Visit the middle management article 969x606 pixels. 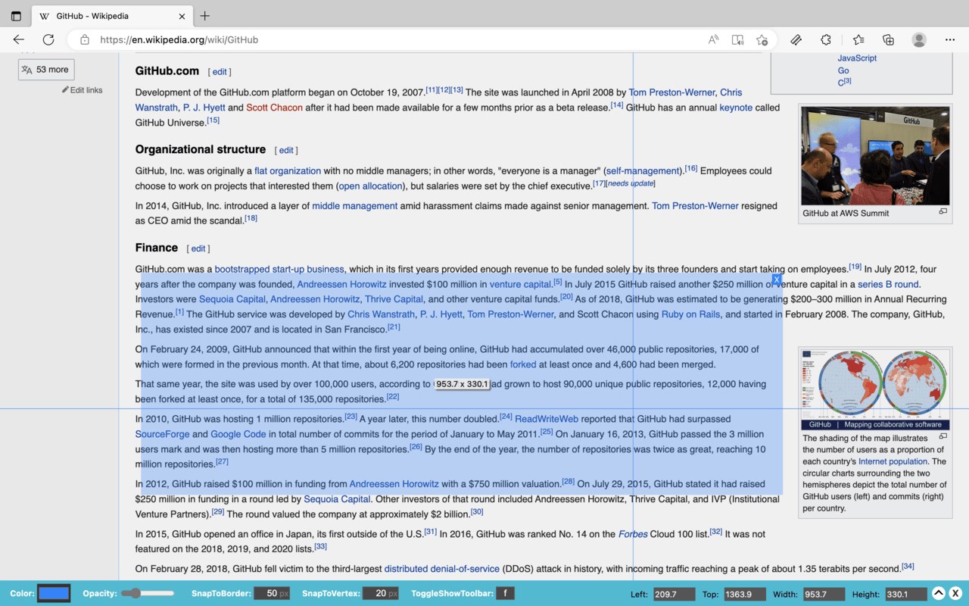pos(355,206)
